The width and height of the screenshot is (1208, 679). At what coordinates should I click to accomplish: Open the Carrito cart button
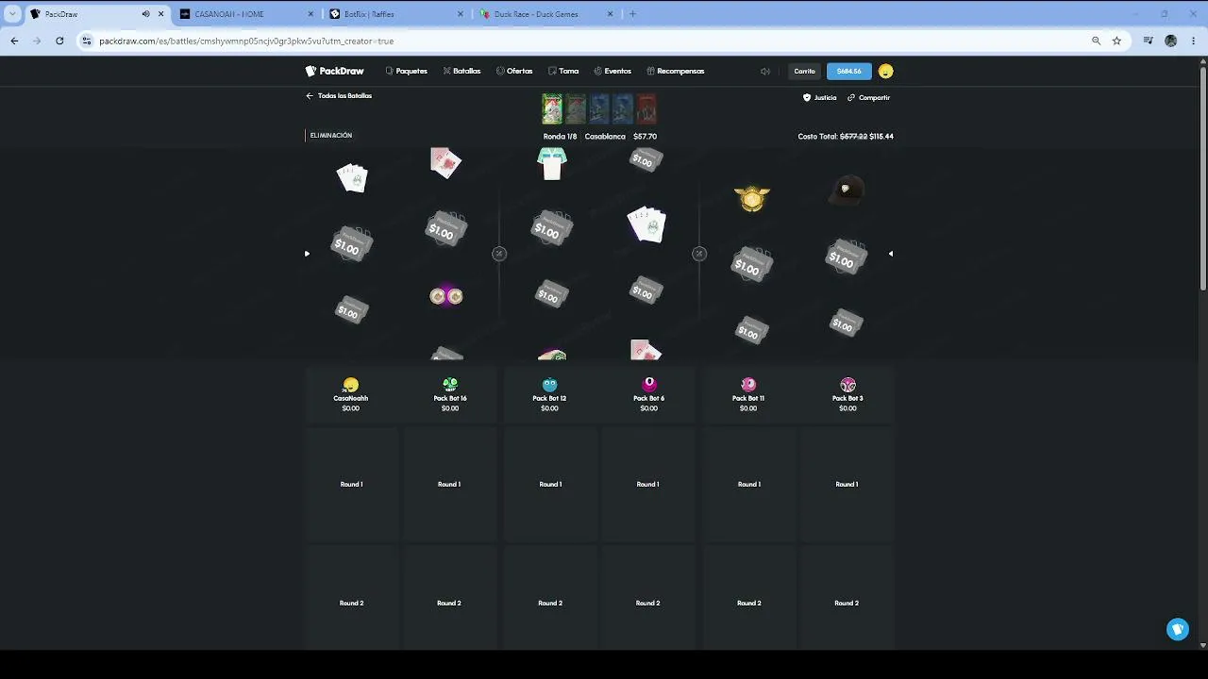[804, 71]
